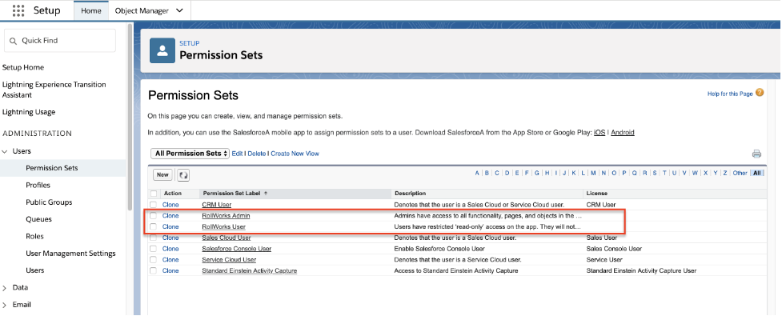The width and height of the screenshot is (782, 316).
Task: Click the printer icon for printable view
Action: [756, 154]
